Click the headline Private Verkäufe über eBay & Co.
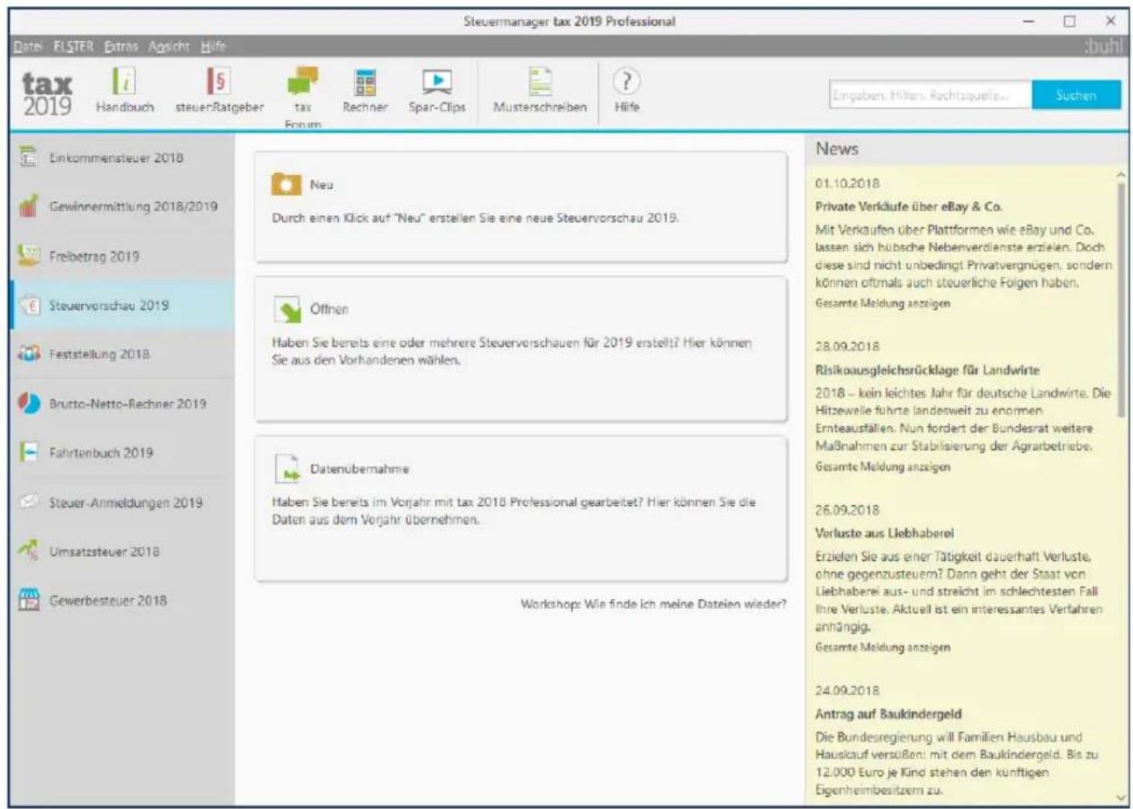This screenshot has width=1133, height=809. tap(908, 206)
